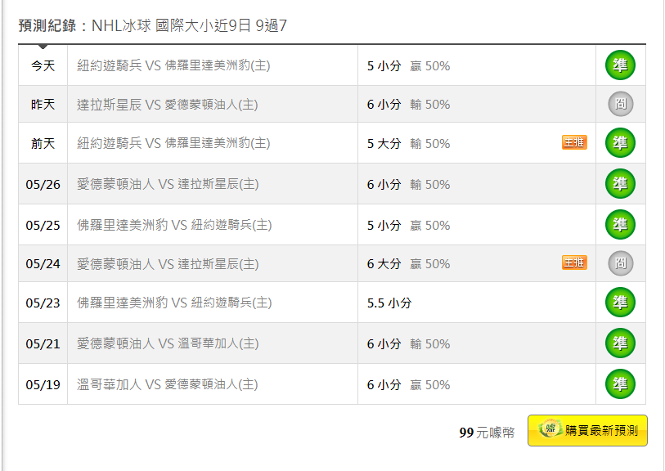The width and height of the screenshot is (665, 471).
Task: Open yesterday's 達拉斯星辰 VS 愛德蒙頓油人 matchup
Action: 167,105
